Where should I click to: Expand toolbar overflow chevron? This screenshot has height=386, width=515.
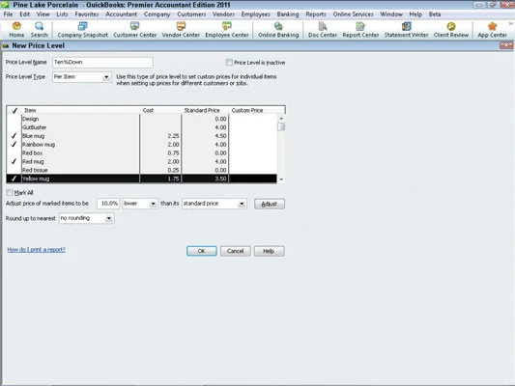[x=511, y=23]
